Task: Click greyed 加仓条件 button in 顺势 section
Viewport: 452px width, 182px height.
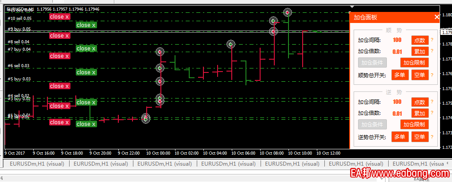Action: [372, 62]
